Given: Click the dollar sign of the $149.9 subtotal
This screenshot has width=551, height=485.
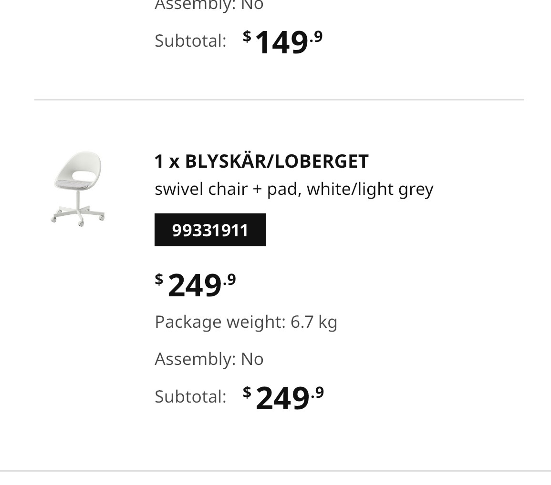Looking at the screenshot, I should point(247,36).
